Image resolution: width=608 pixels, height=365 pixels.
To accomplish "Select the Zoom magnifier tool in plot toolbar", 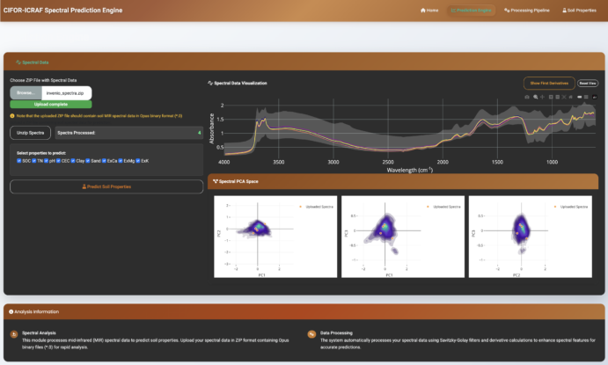I will (536, 97).
